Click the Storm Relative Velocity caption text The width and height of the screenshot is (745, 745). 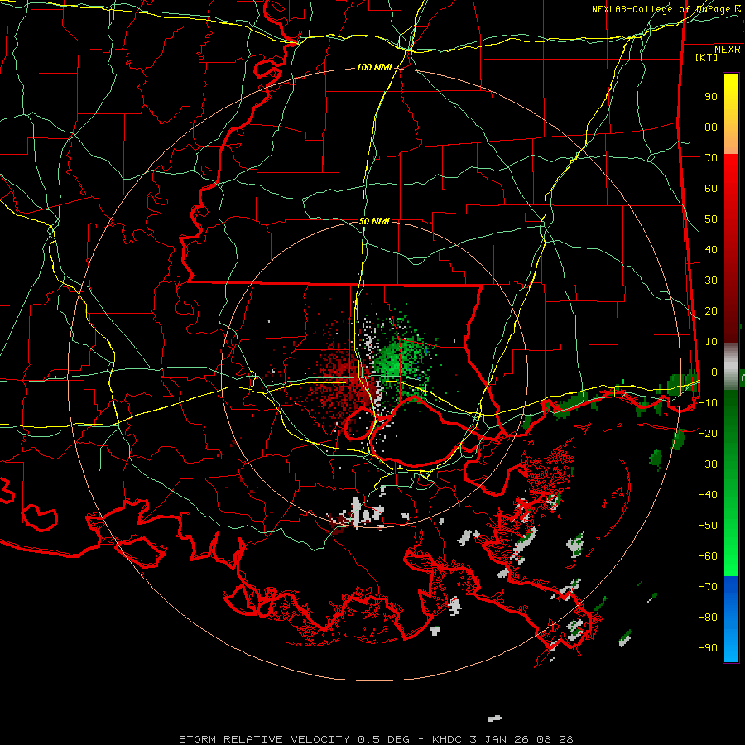pos(376,739)
